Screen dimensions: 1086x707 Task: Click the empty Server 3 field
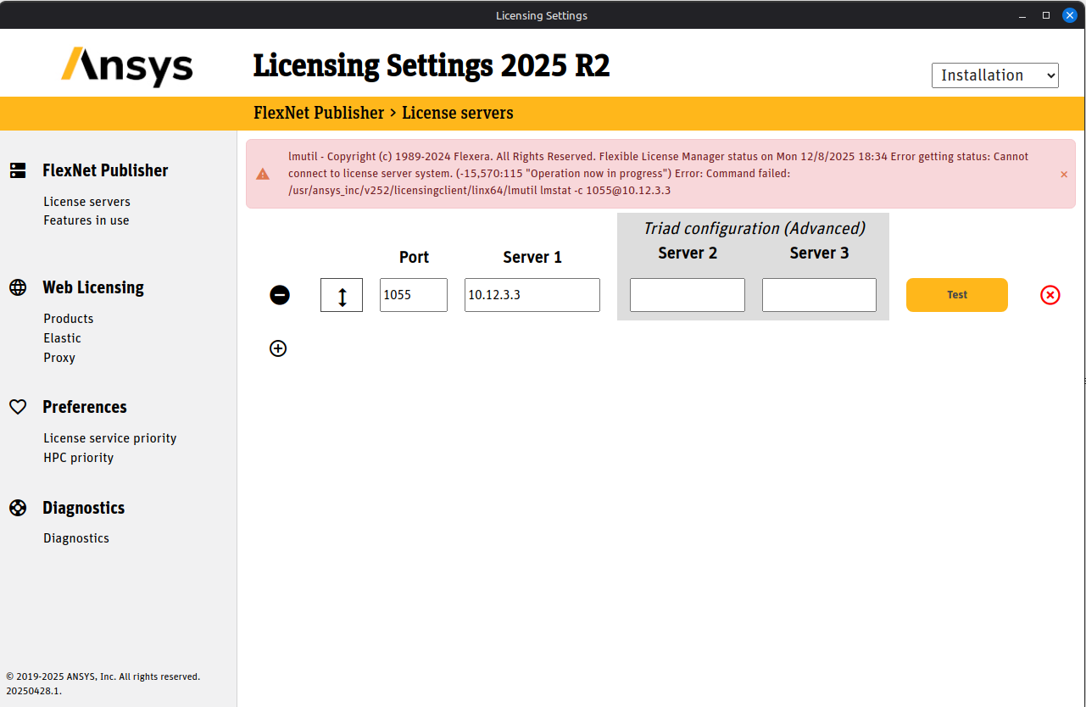[819, 295]
